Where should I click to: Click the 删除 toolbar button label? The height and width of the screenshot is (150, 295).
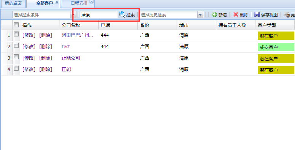point(244,15)
